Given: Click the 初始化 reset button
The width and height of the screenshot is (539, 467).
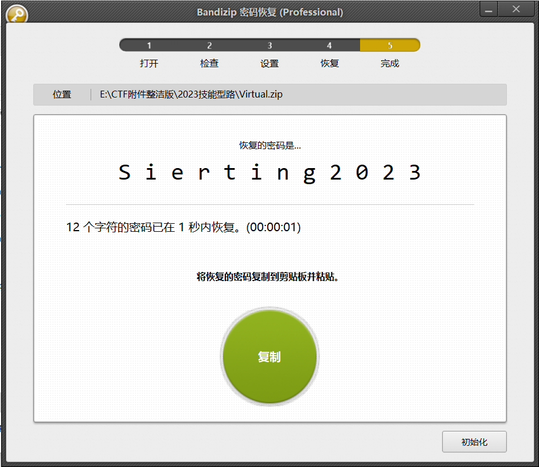Looking at the screenshot, I should coord(474,442).
